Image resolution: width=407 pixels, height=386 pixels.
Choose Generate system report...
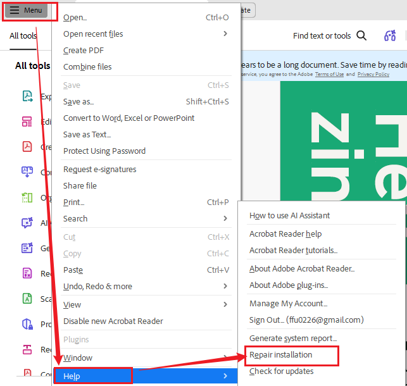pos(322,338)
